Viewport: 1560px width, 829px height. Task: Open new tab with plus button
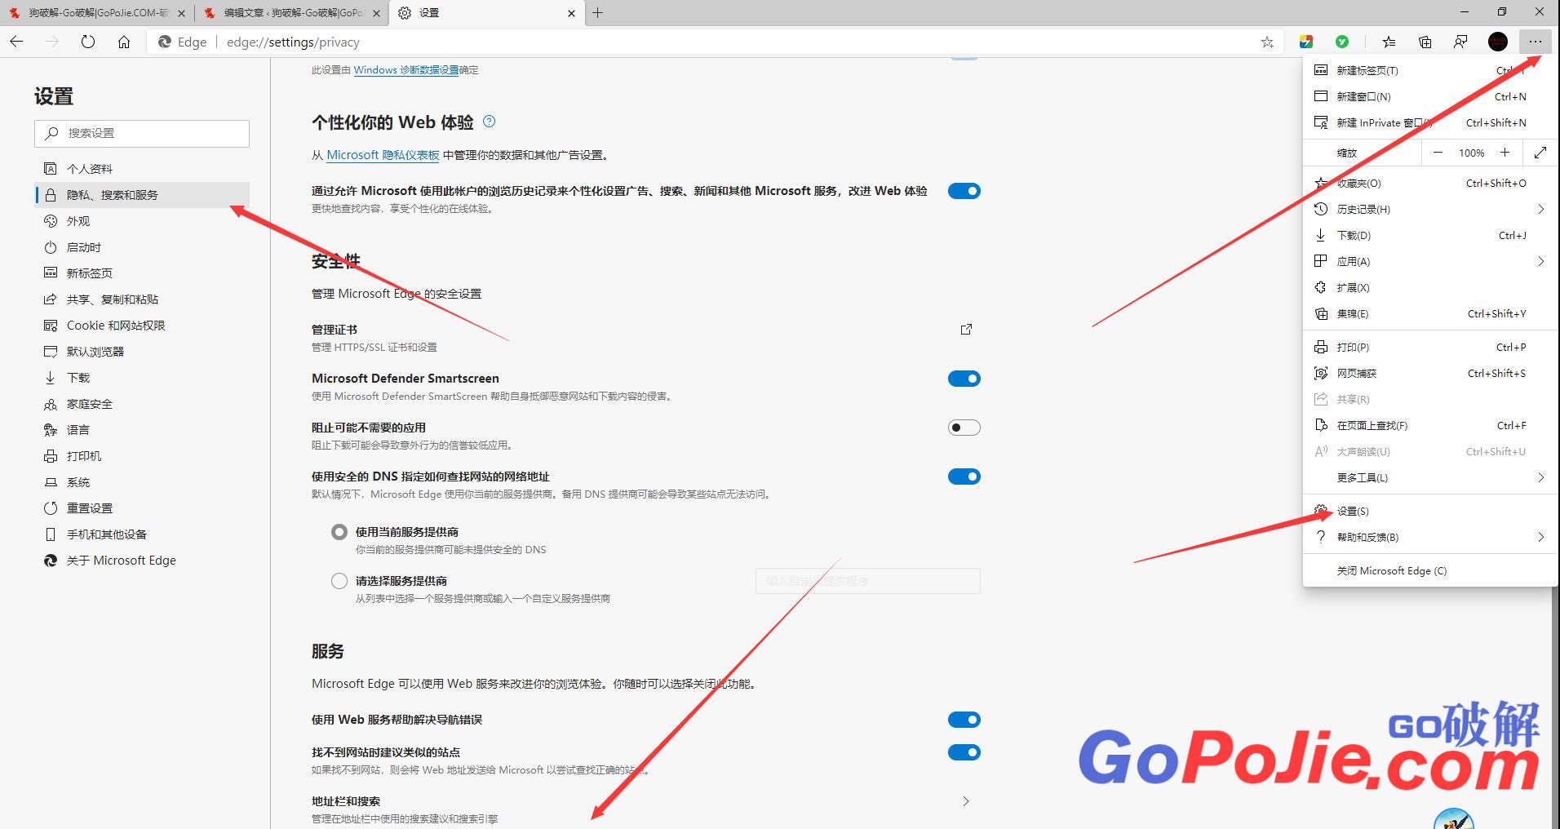click(x=598, y=13)
